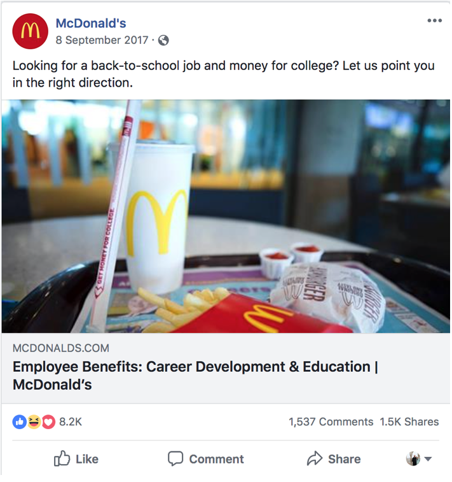Open the McDonald's page profile picture
Screen dimensions: 452x482
30,31
